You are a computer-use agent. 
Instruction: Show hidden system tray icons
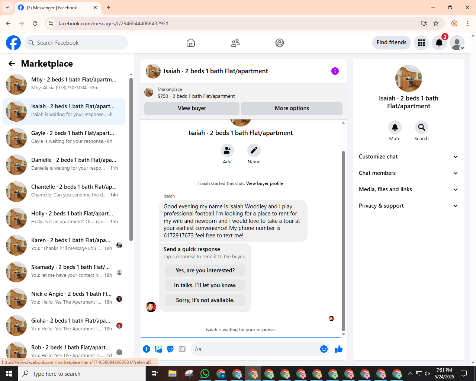pyautogui.click(x=410, y=374)
